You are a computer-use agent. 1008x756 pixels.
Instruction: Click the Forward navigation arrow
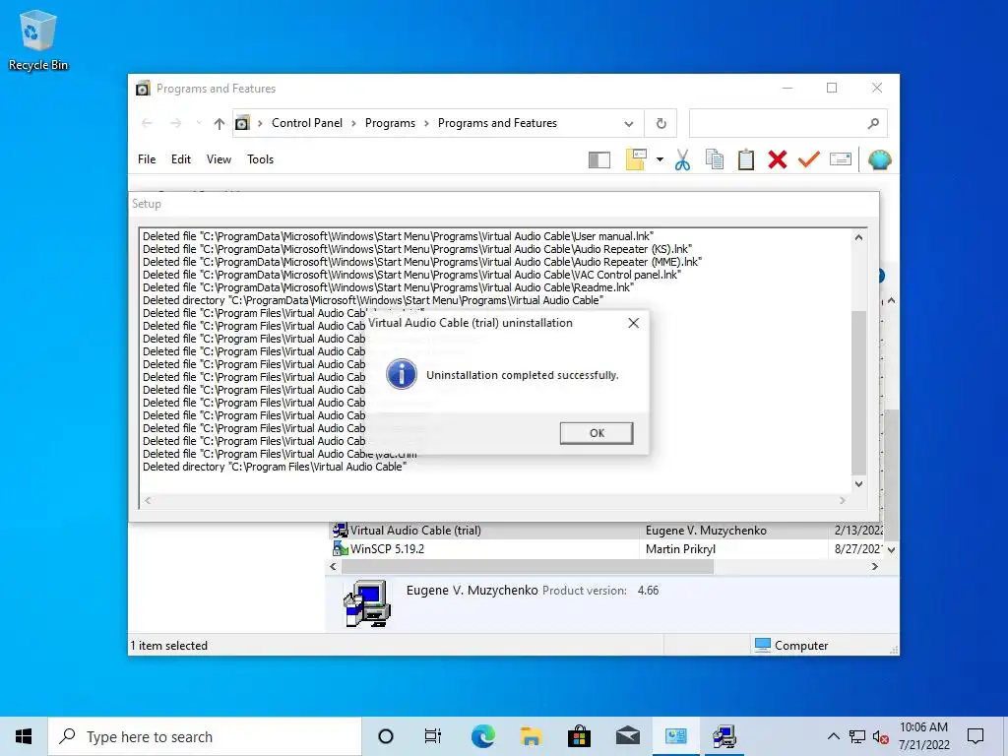point(175,123)
